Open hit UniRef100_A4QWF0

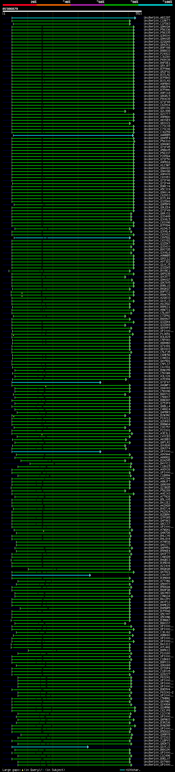coord(157,385)
